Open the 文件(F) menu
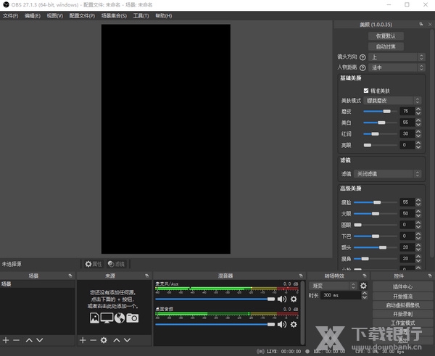Screen dimensions: 435x356 click(x=10, y=15)
